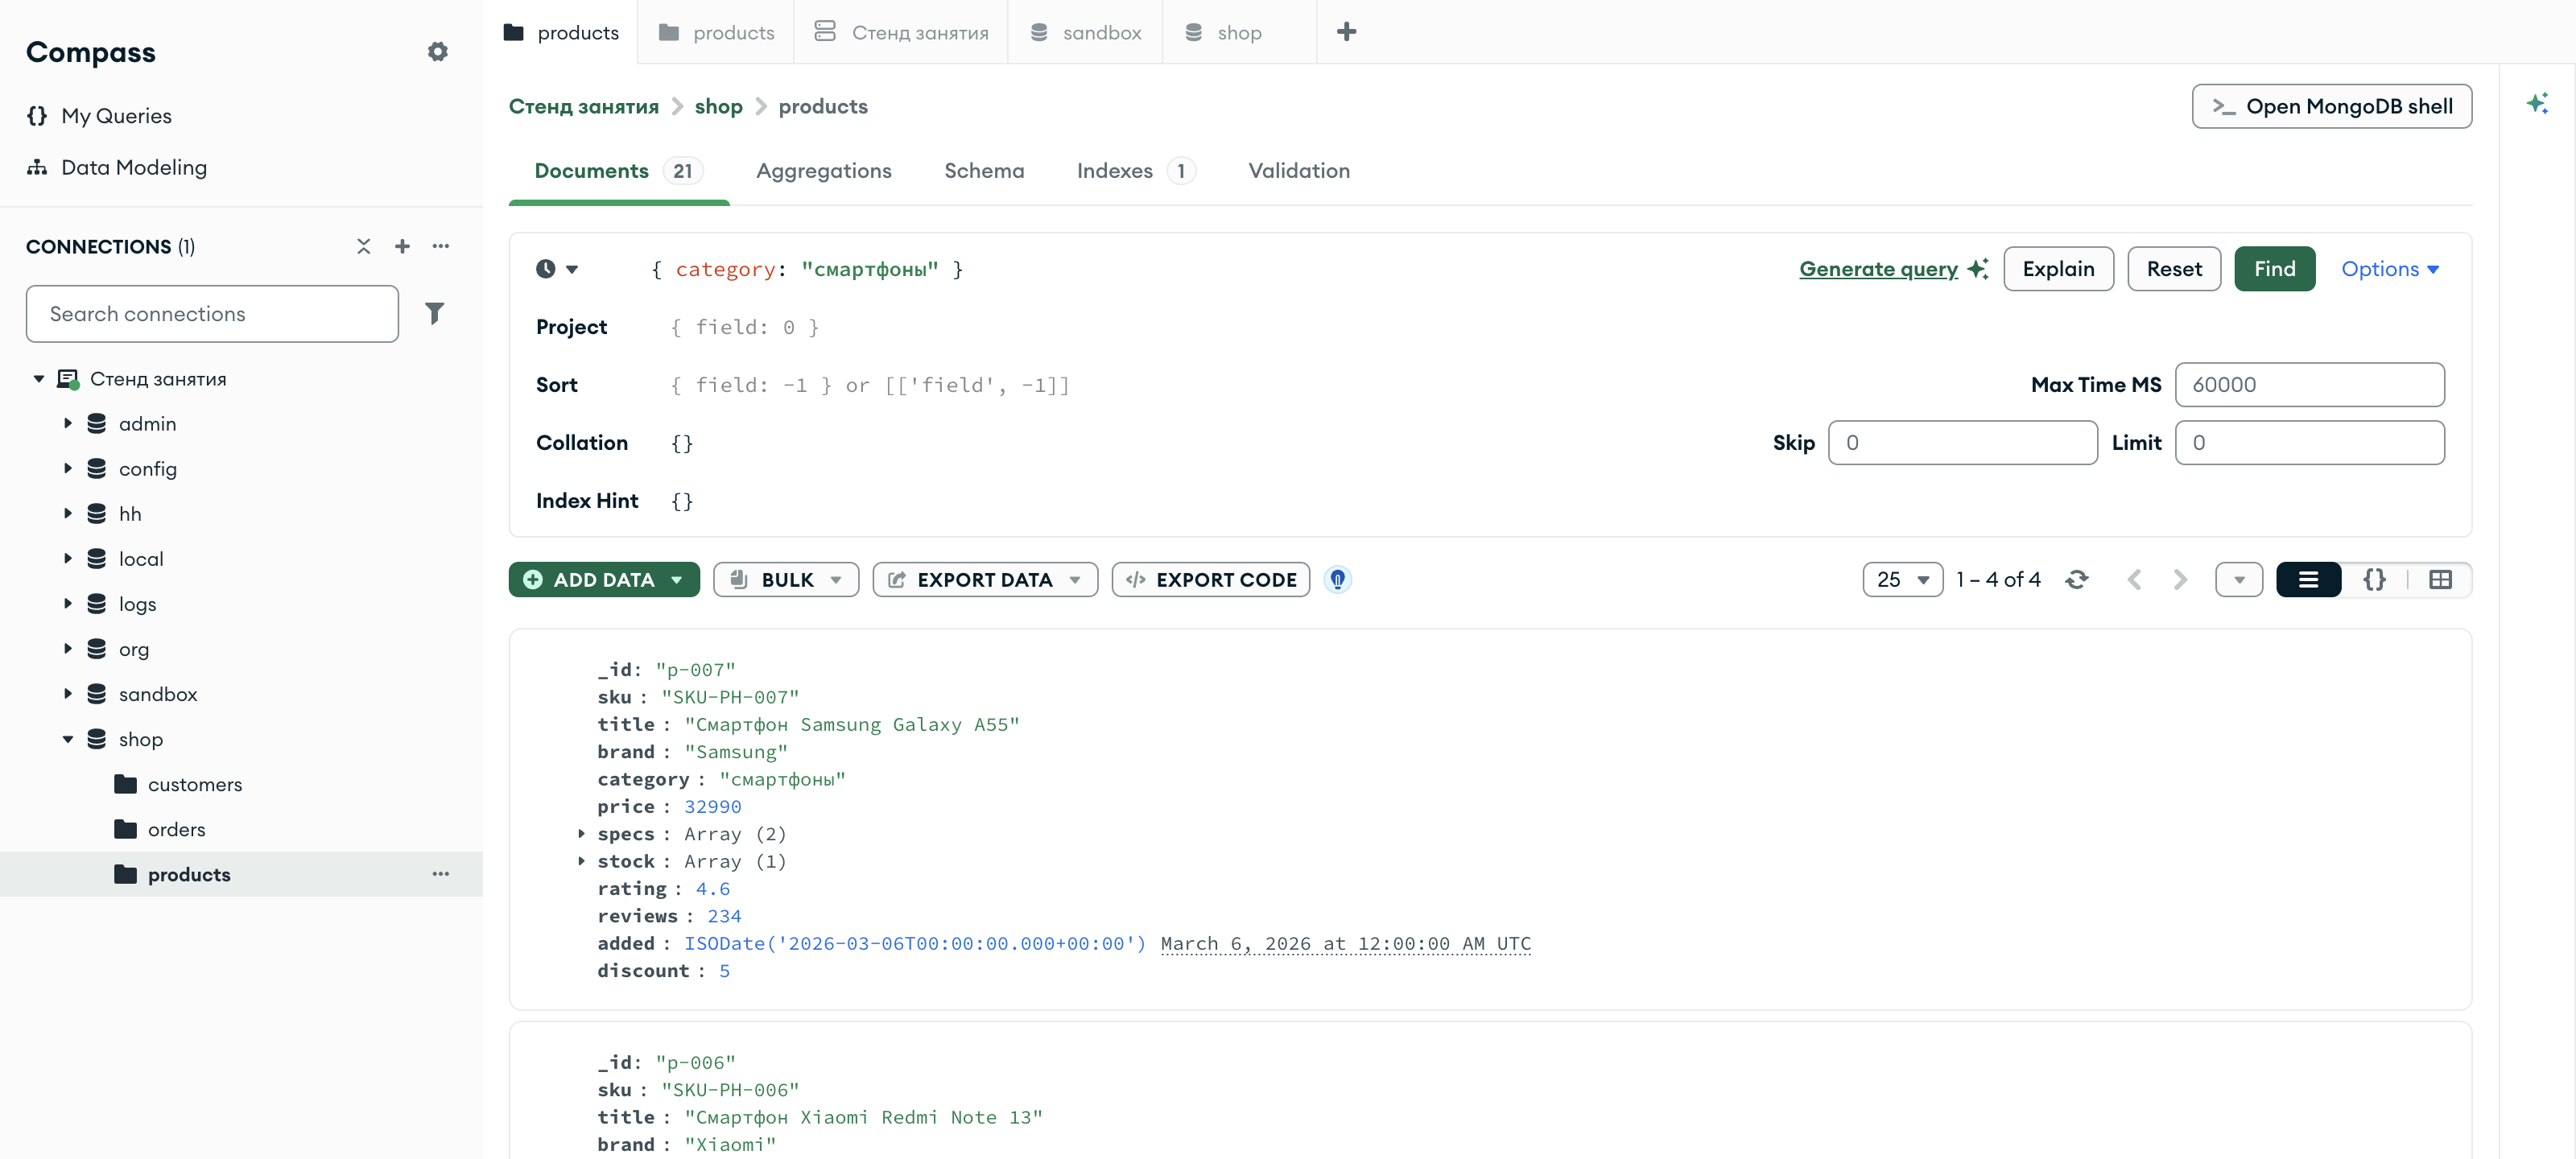This screenshot has height=1159, width=2576.
Task: Open products collection ellipsis menu in sidebar
Action: point(441,874)
